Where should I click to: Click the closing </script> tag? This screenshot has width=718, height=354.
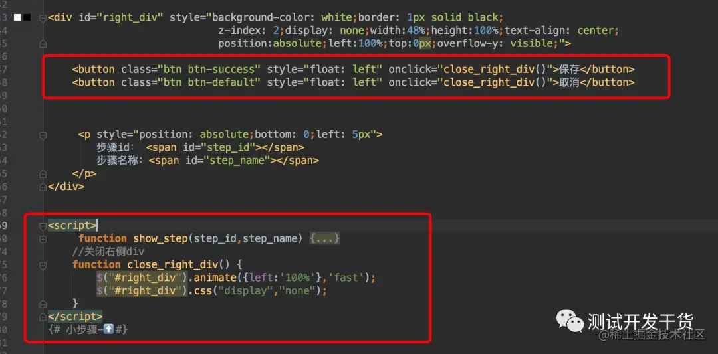75,317
